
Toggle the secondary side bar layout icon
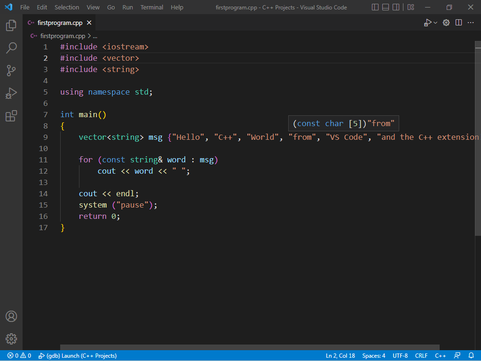pyautogui.click(x=396, y=7)
